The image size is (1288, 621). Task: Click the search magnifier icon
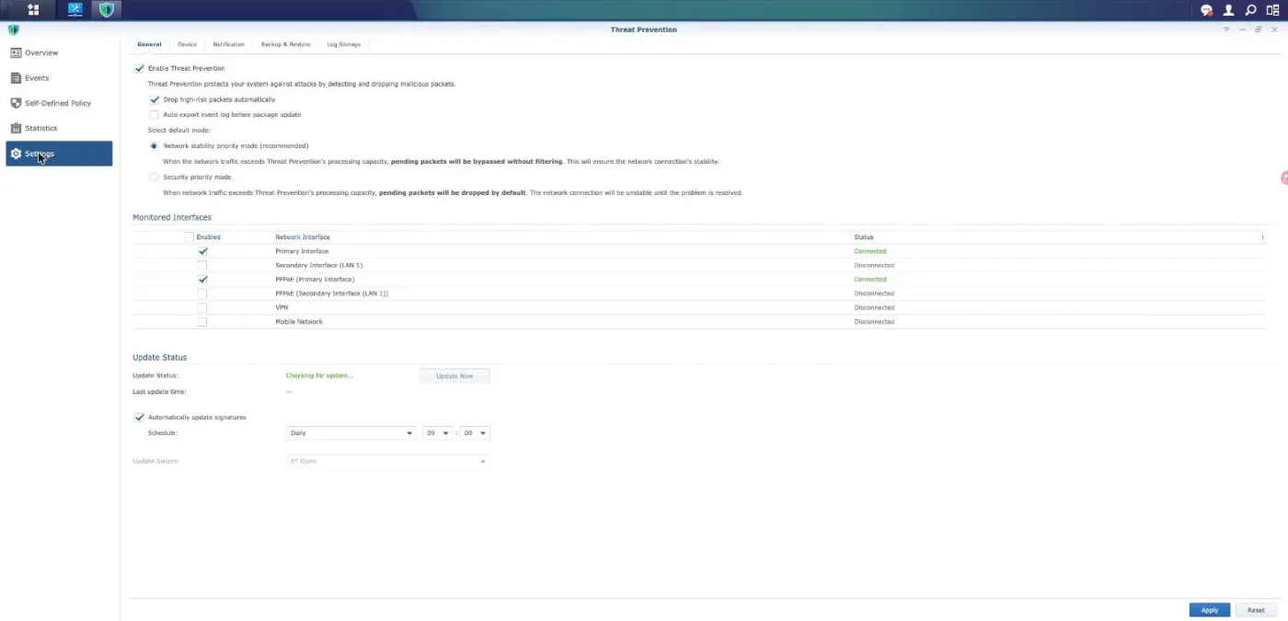click(x=1250, y=10)
